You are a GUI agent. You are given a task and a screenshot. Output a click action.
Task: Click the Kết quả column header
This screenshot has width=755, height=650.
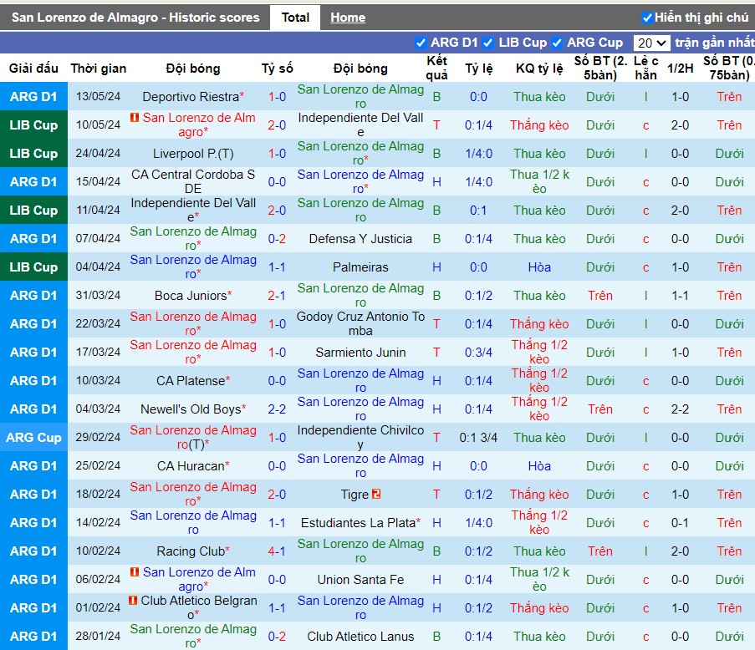(x=436, y=68)
